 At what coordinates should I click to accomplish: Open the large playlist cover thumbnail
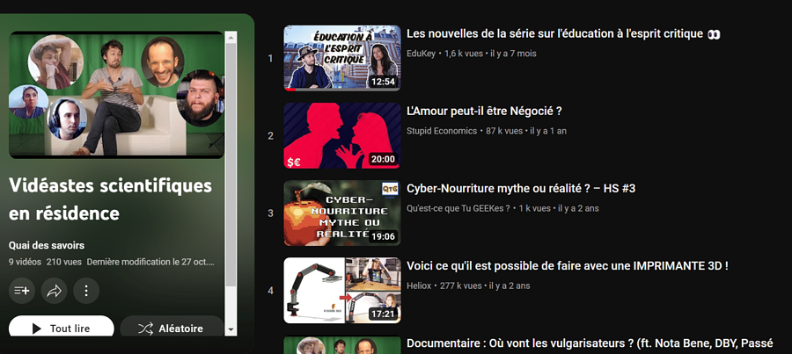116,95
